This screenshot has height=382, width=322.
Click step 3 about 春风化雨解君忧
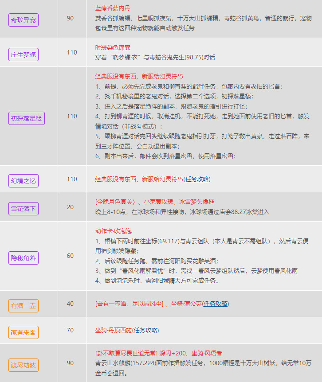196,271
